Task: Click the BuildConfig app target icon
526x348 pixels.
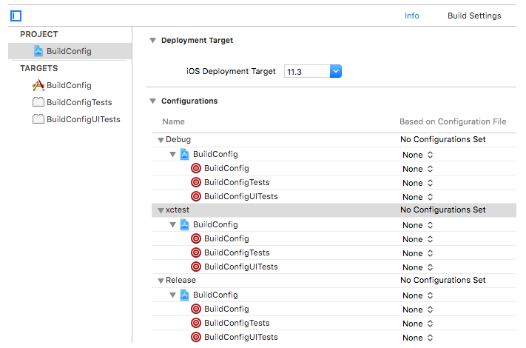Action: coord(38,85)
